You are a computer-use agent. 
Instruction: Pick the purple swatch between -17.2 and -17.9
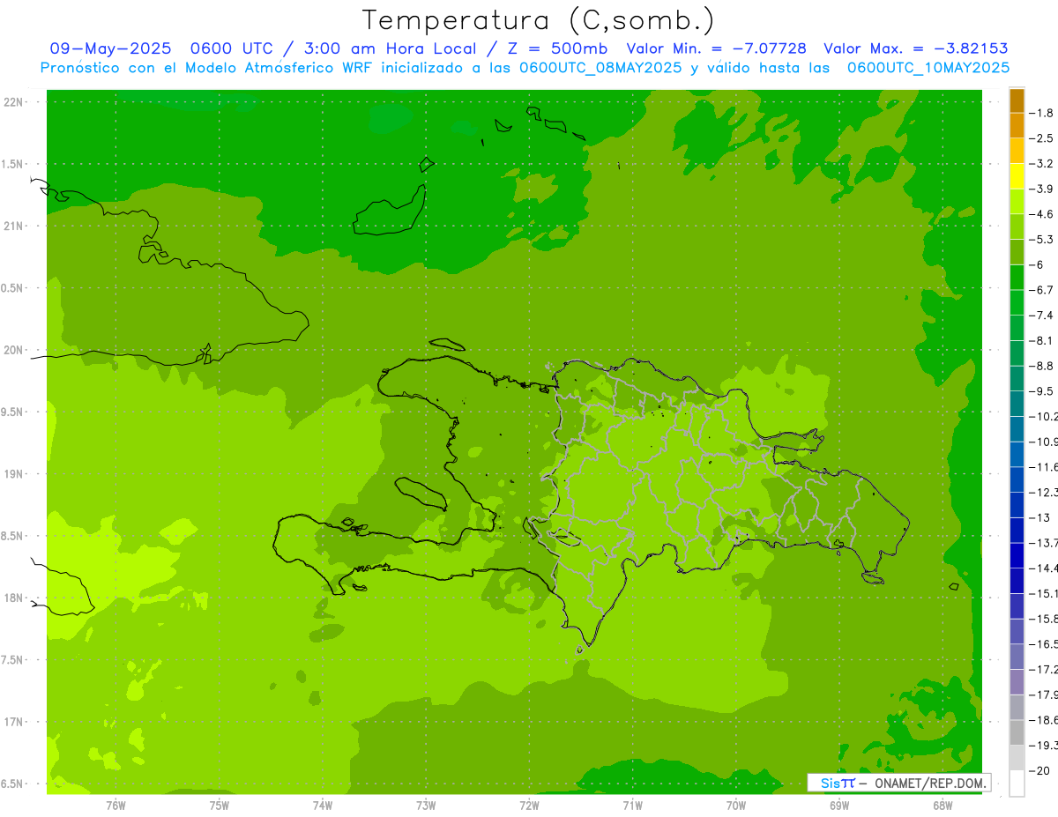pos(1017,681)
